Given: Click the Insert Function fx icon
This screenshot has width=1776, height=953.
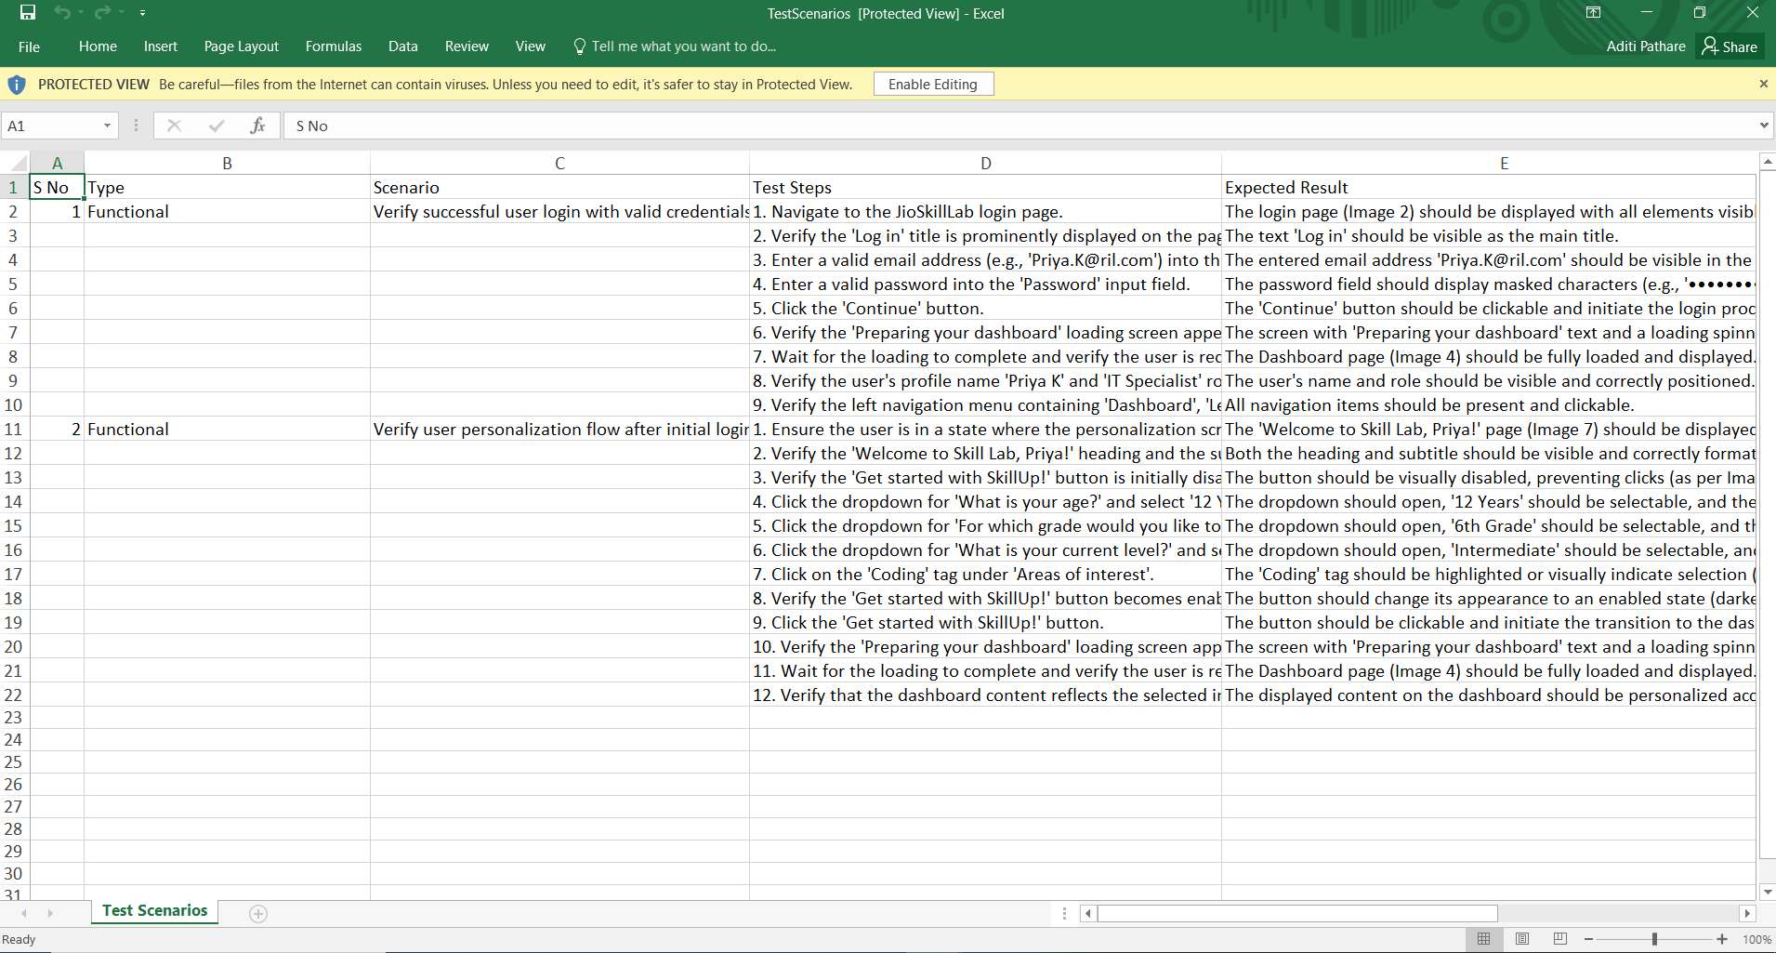Looking at the screenshot, I should point(257,126).
